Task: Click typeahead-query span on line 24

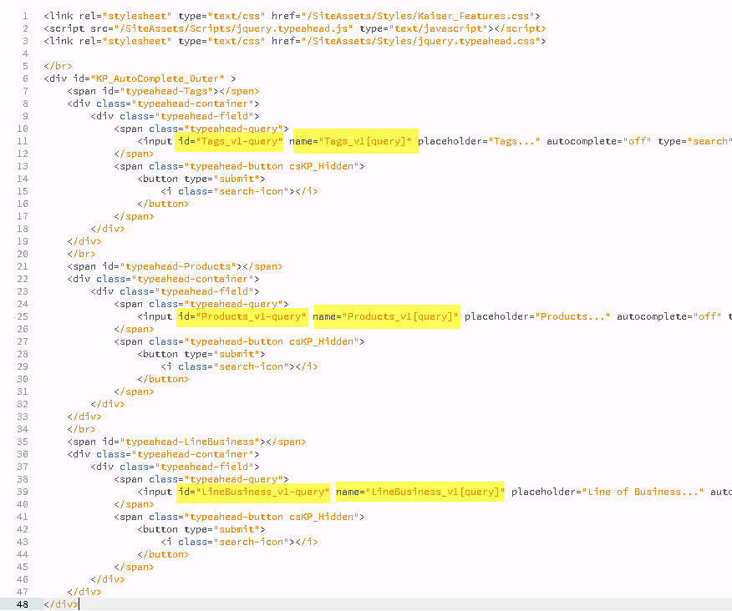Action: tap(201, 305)
